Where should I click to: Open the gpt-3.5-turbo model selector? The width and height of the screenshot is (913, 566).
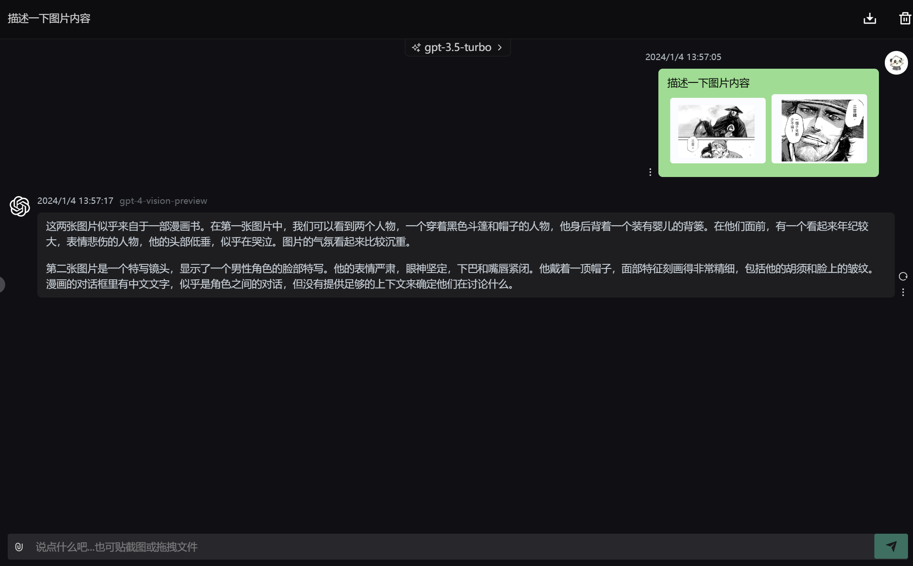pyautogui.click(x=457, y=47)
